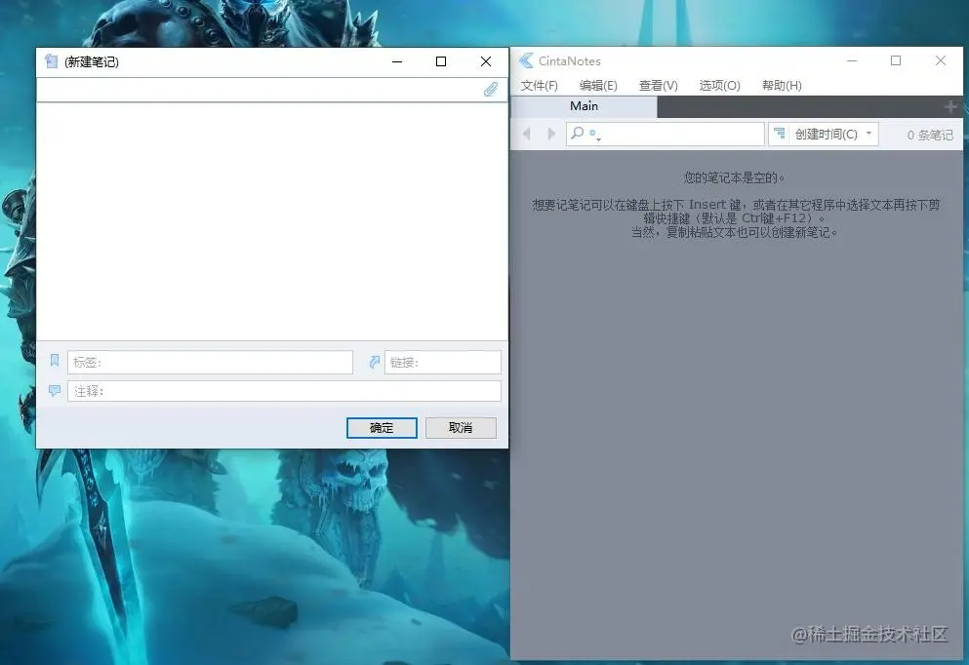Open the 查看(V) menu
The image size is (969, 665).
pyautogui.click(x=658, y=85)
